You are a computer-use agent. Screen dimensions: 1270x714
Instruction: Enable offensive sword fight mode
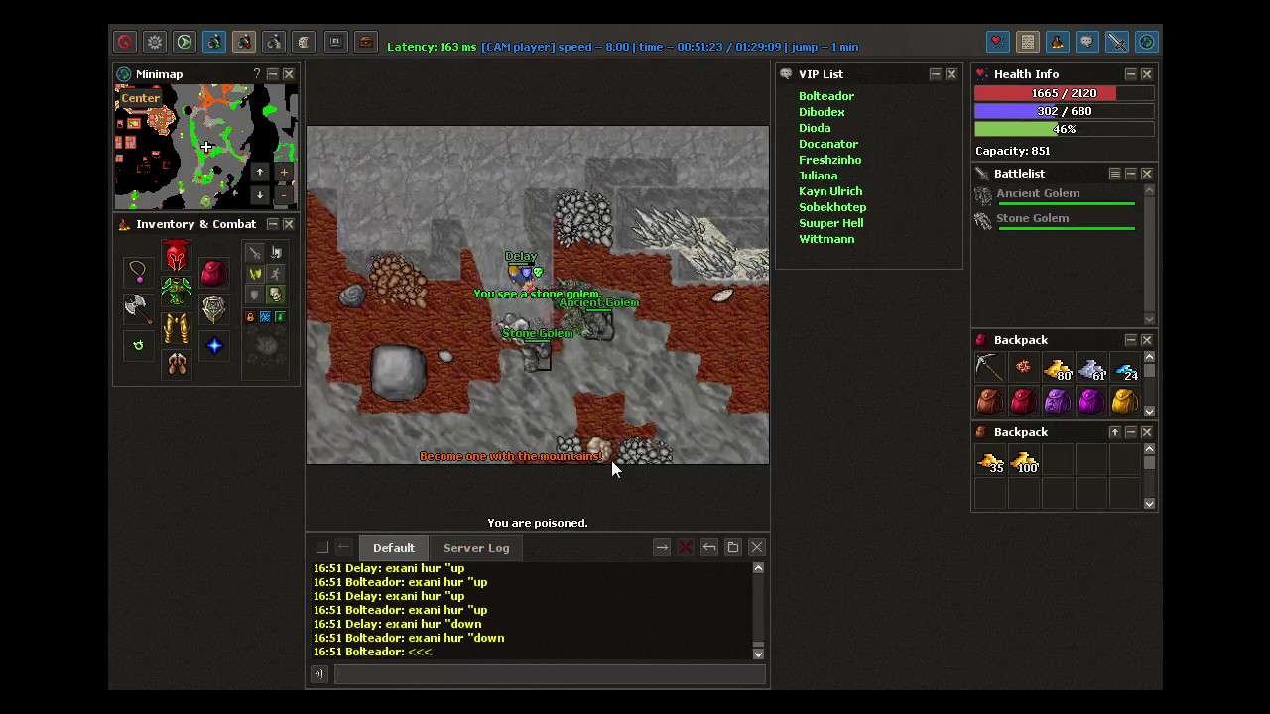255,253
